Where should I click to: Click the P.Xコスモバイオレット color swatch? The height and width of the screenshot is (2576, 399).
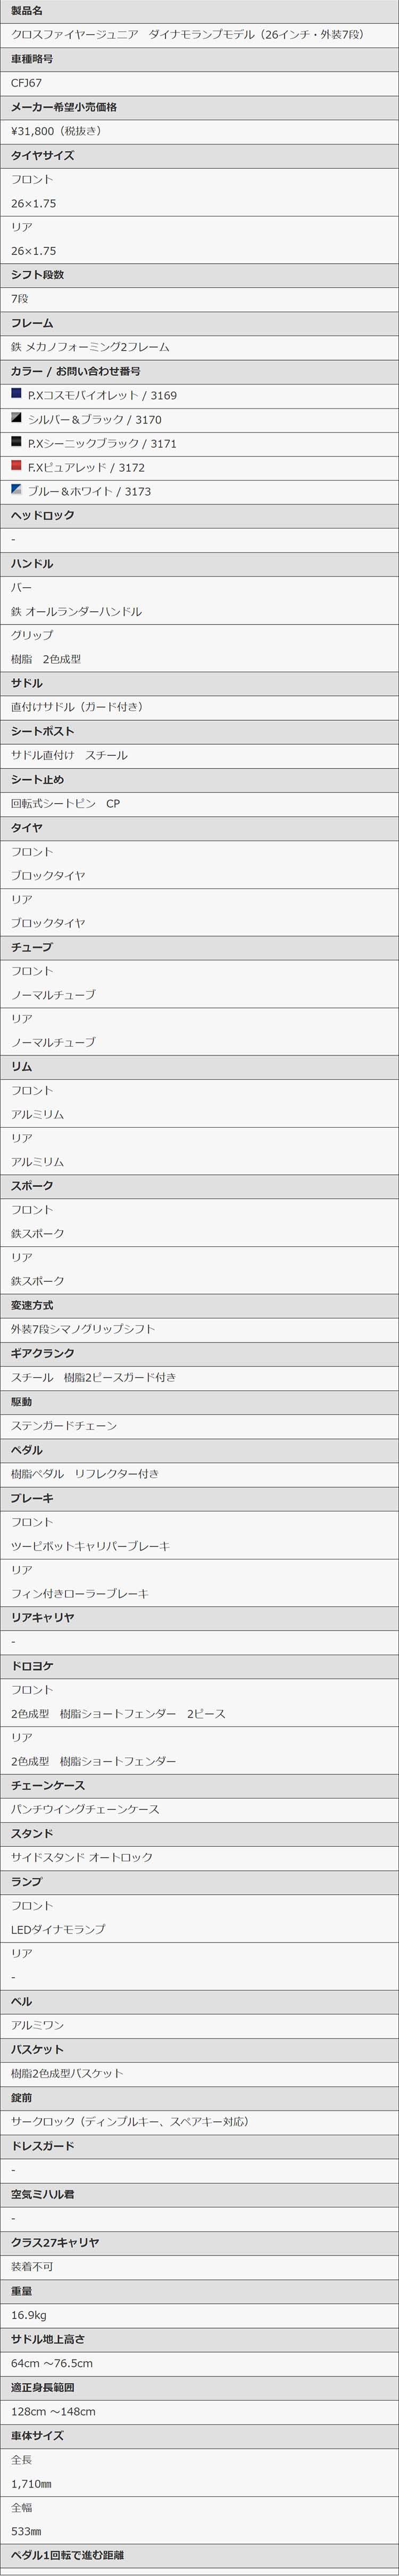[x=16, y=394]
